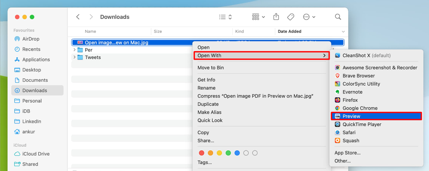Apply the yellow tag color dot

[219, 153]
